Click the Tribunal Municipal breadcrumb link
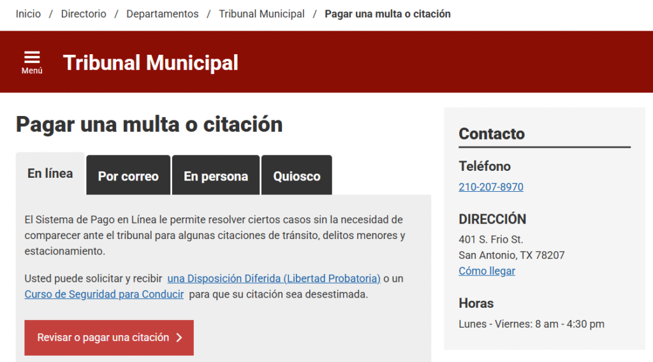 coord(261,14)
